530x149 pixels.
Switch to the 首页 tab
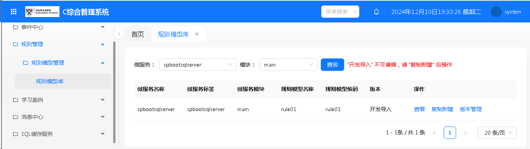click(138, 34)
